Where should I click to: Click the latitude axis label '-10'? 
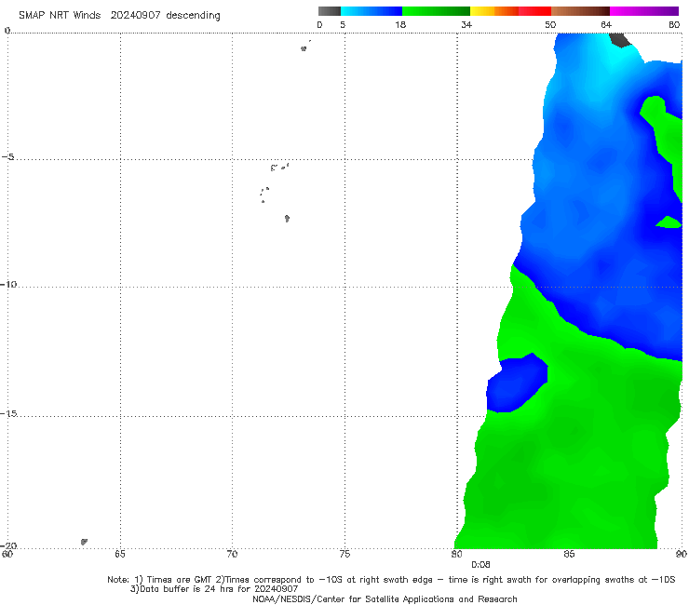(8, 284)
